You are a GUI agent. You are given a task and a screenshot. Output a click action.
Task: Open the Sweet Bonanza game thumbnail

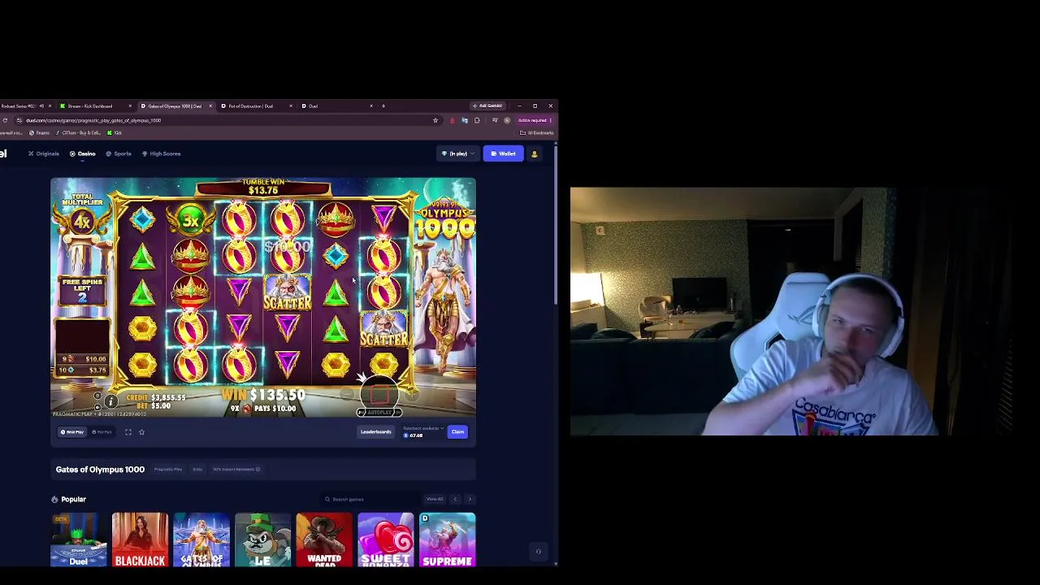[386, 539]
